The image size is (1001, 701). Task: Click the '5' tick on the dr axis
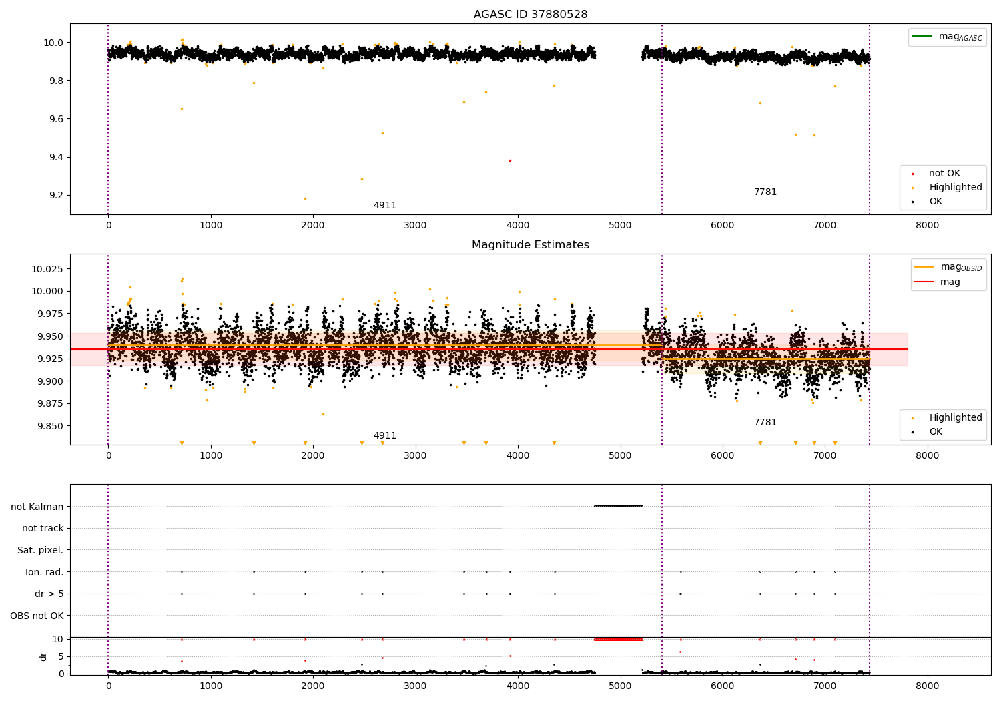tap(61, 656)
